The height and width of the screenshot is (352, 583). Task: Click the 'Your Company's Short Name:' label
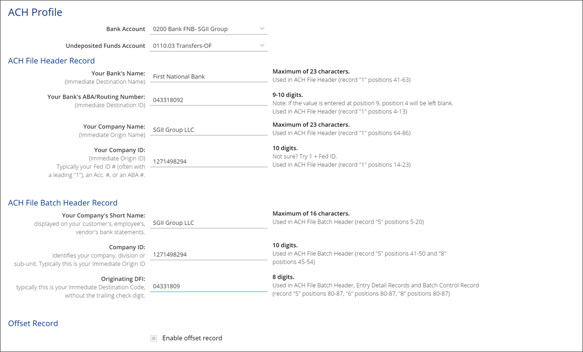tap(104, 215)
